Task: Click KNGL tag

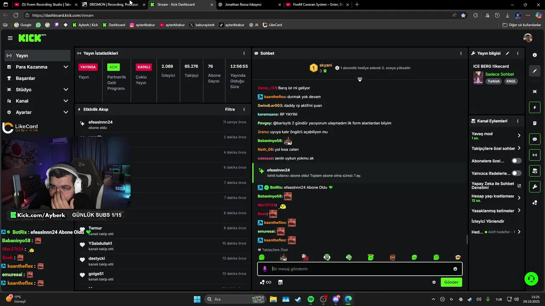Action: point(511,81)
